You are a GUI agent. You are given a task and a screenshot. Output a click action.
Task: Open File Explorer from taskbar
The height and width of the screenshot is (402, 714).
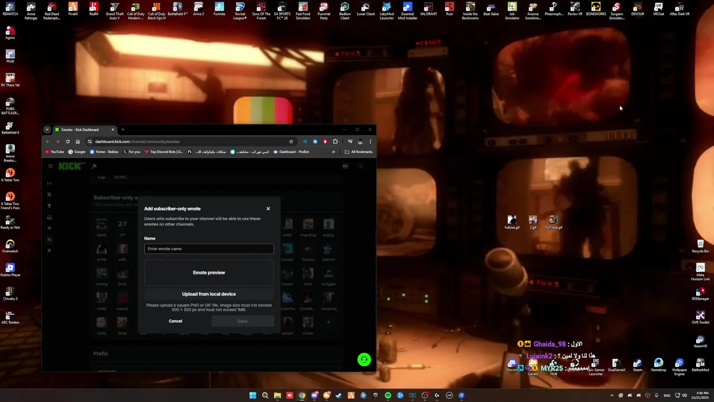coord(277,395)
